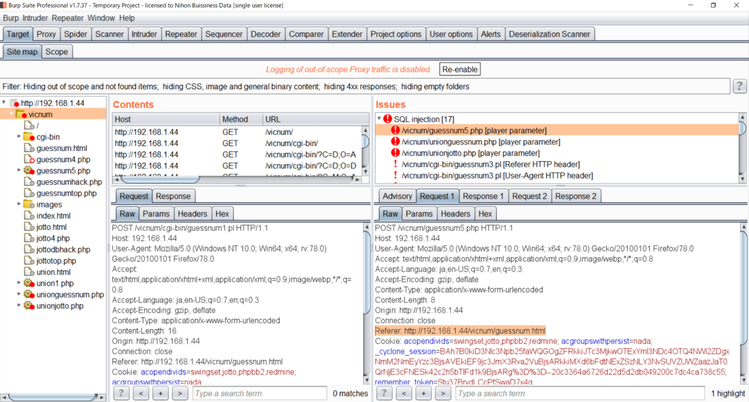The image size is (749, 402).
Task: Click the images folder icon
Action: click(29, 204)
